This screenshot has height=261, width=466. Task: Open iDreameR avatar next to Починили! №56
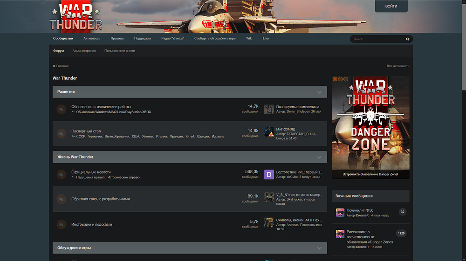[x=340, y=212]
